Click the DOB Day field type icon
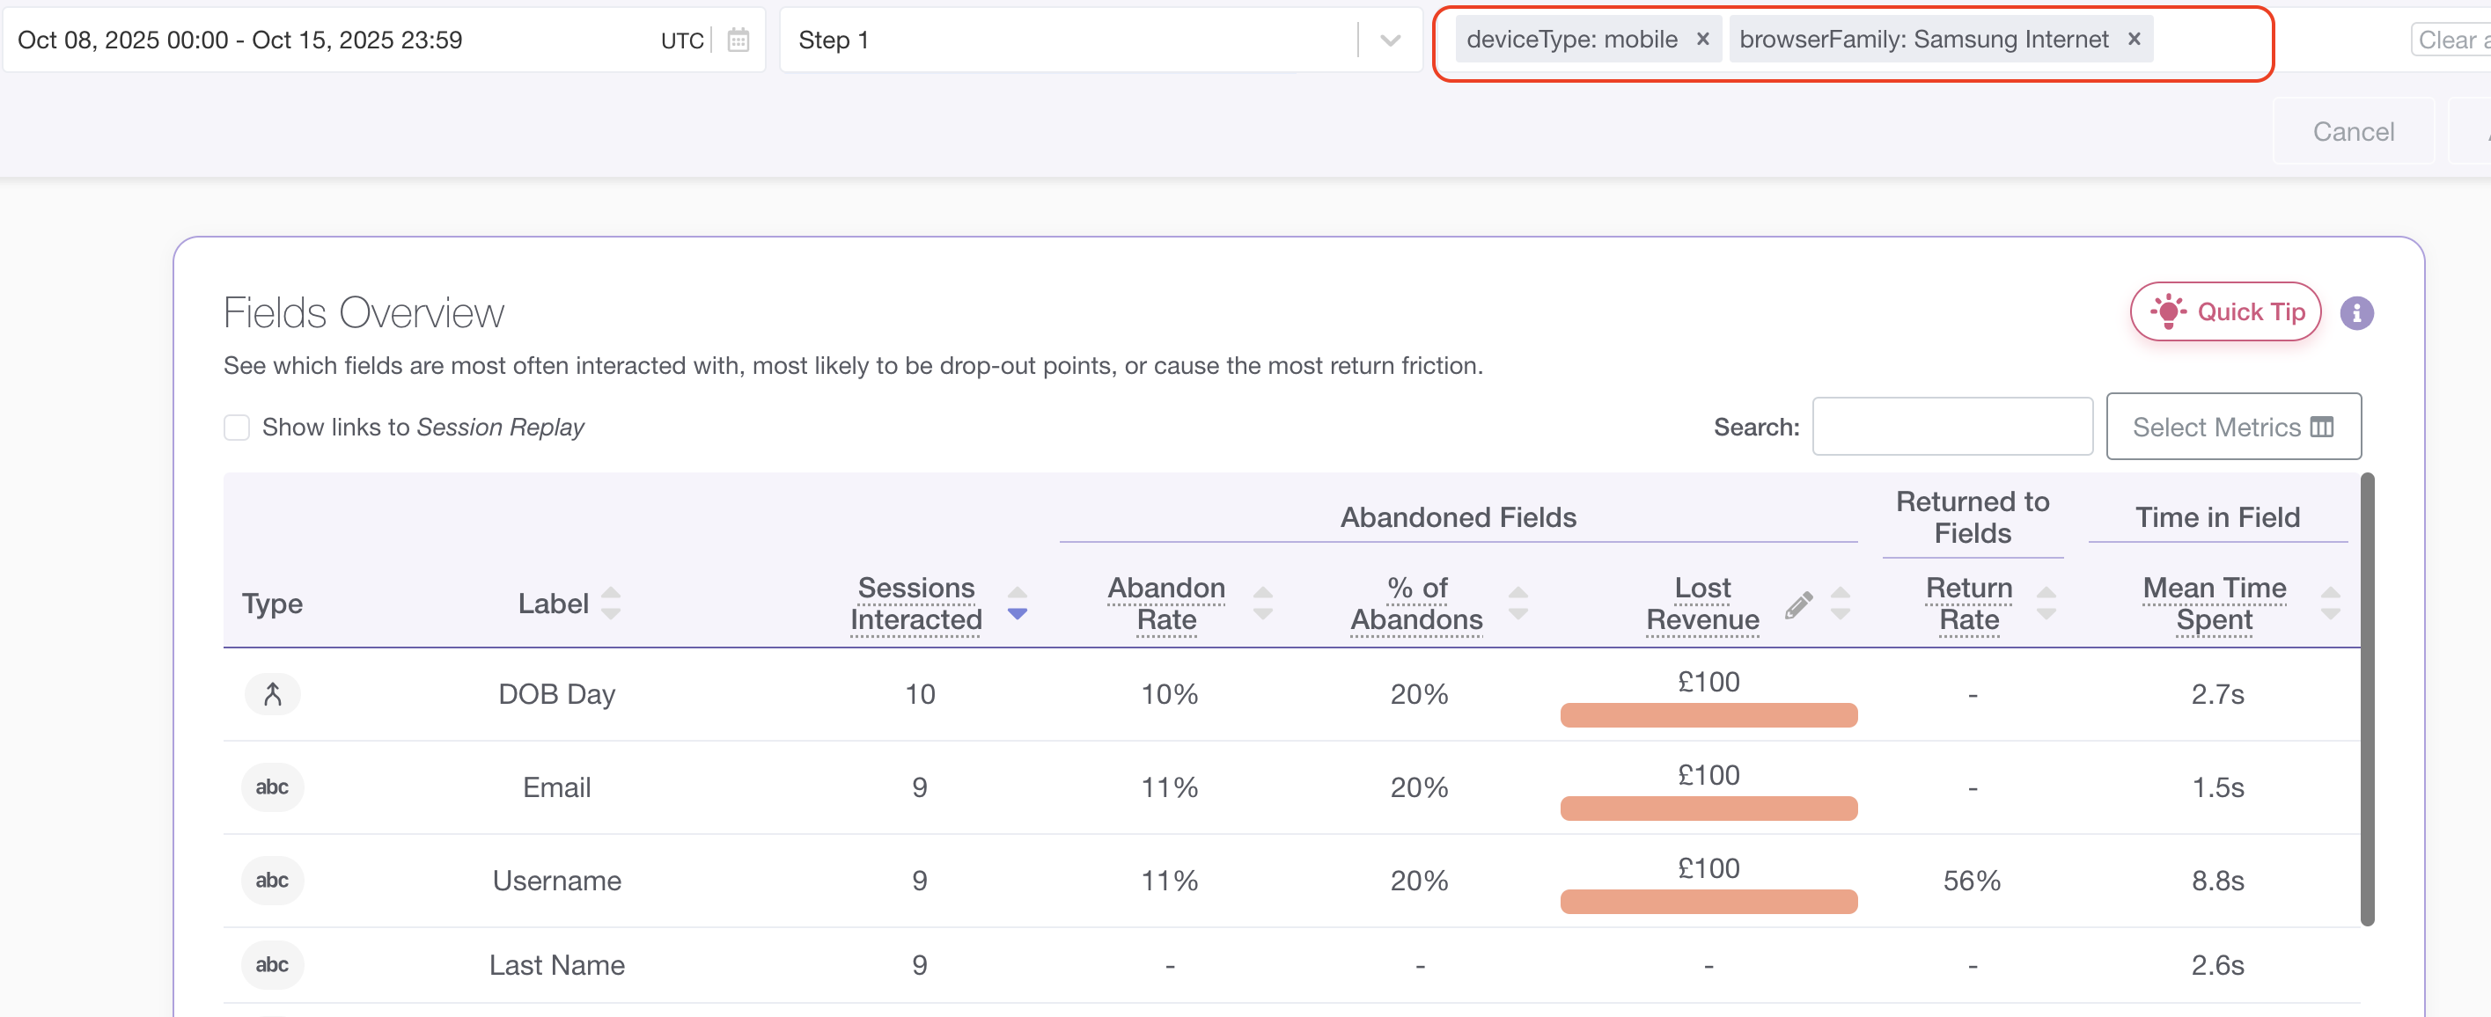2491x1017 pixels. coord(273,694)
